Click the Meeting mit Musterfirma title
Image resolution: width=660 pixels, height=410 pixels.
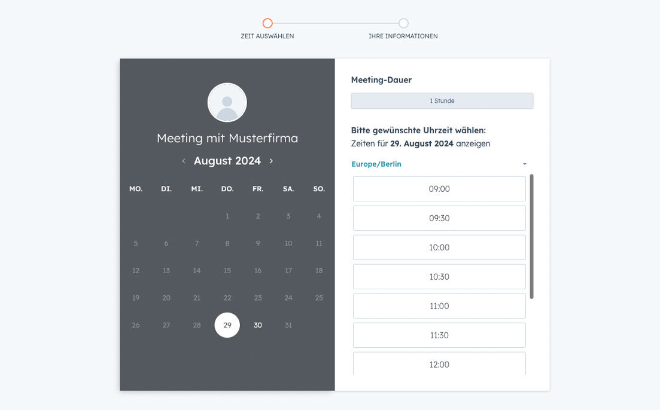tap(227, 138)
